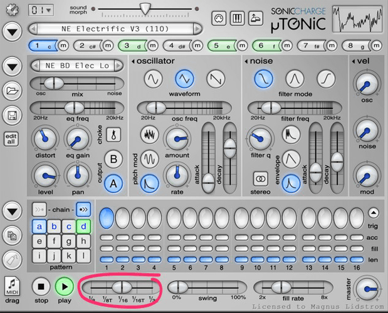388x313 pixels.
Task: Toggle length button for step 16
Action: 357,260
